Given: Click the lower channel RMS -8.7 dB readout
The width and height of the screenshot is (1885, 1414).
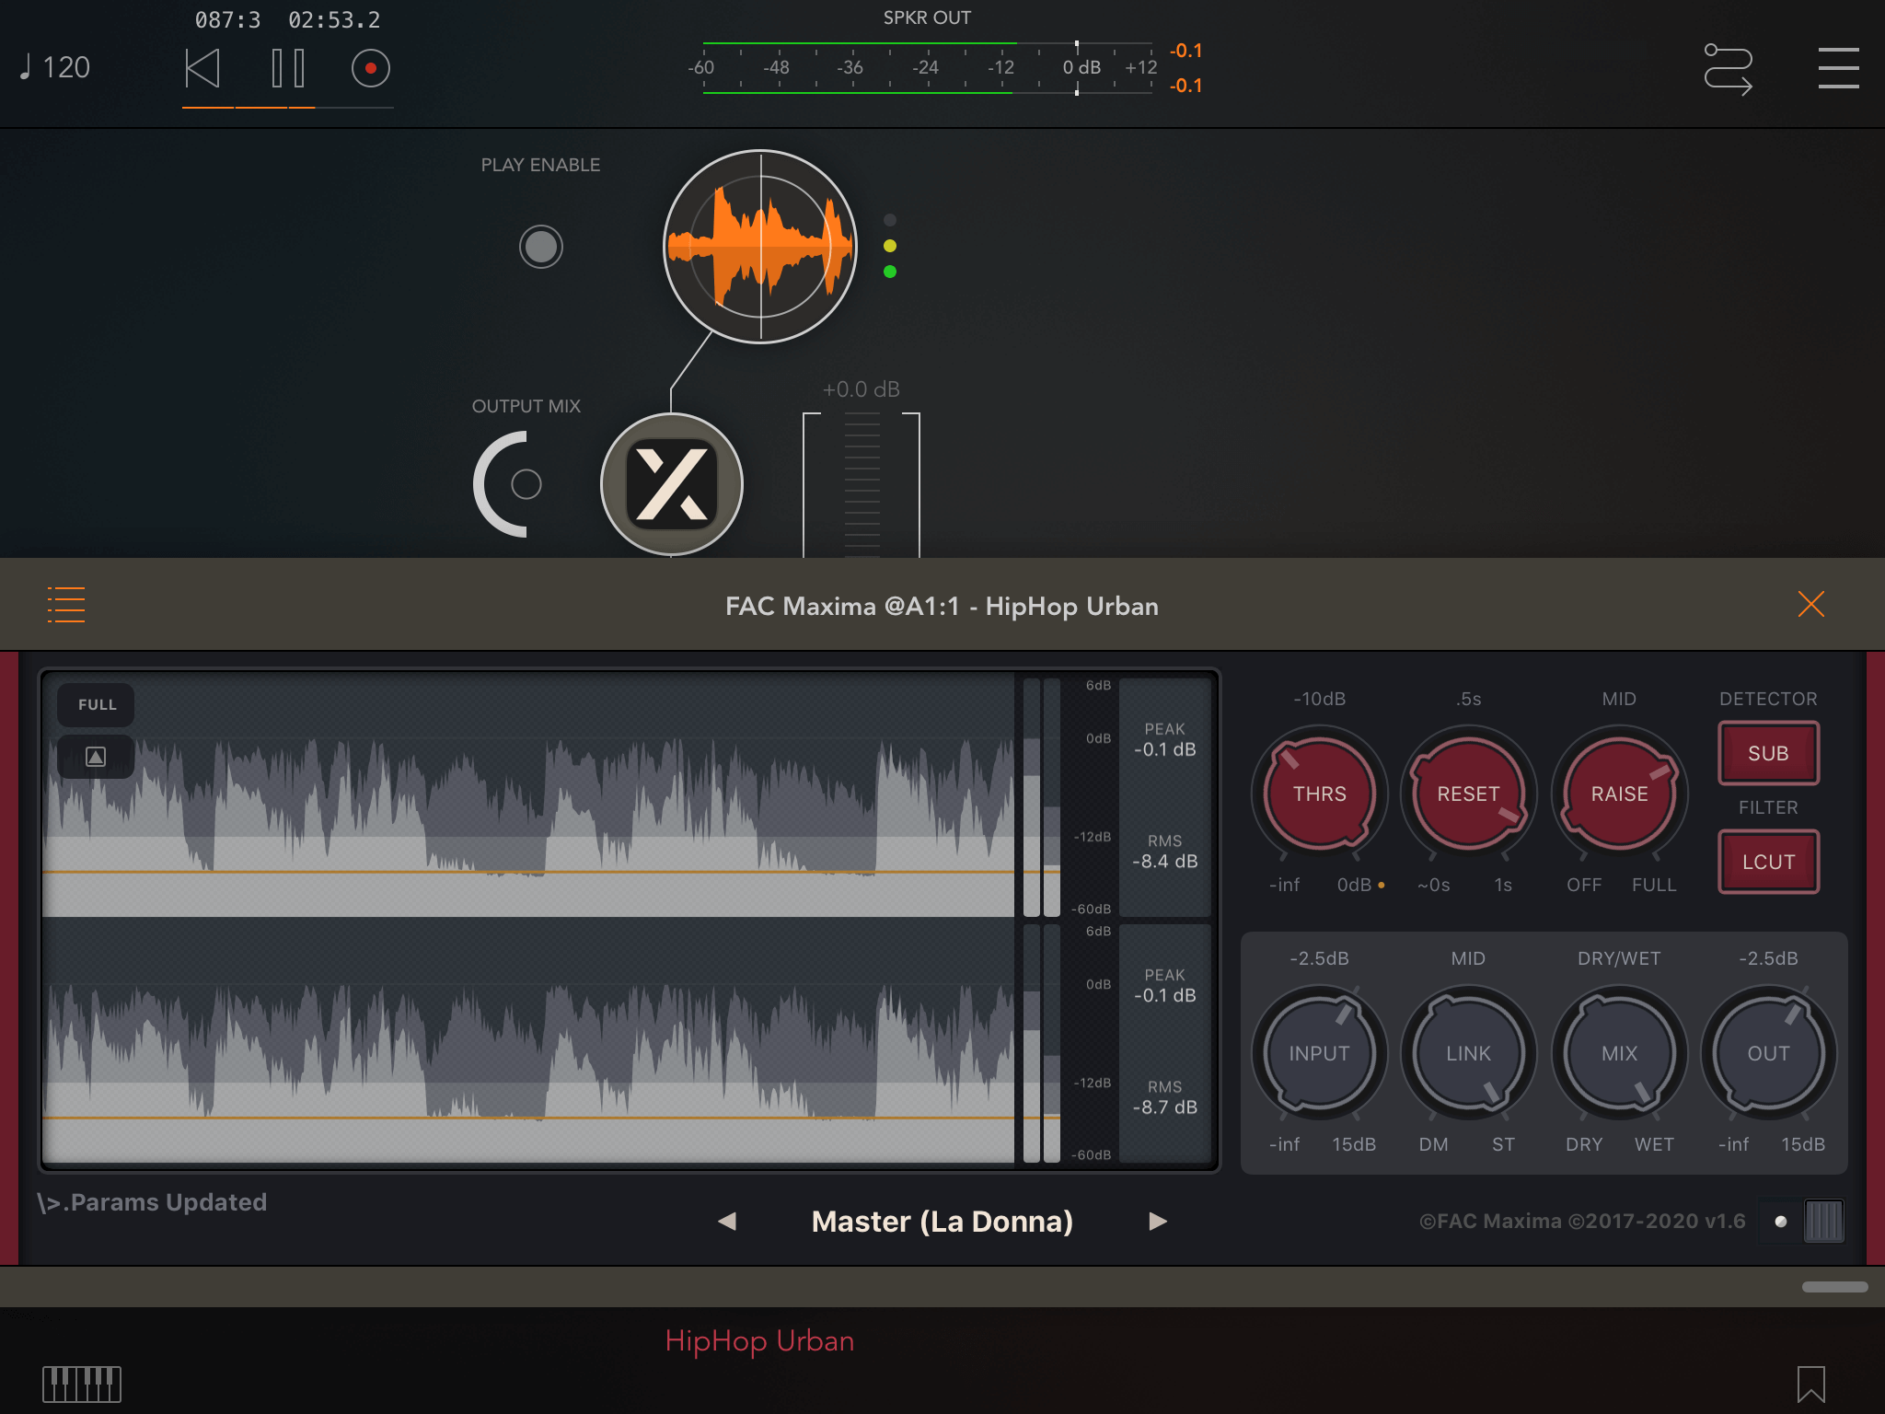Looking at the screenshot, I should pyautogui.click(x=1164, y=1098).
